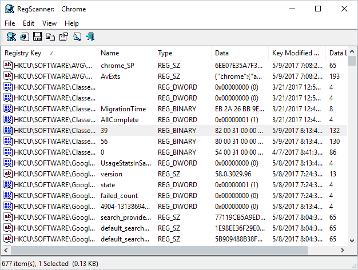Image resolution: width=358 pixels, height=270 pixels.
Task: Click the string icon of the AvExts row
Action: pos(8,76)
